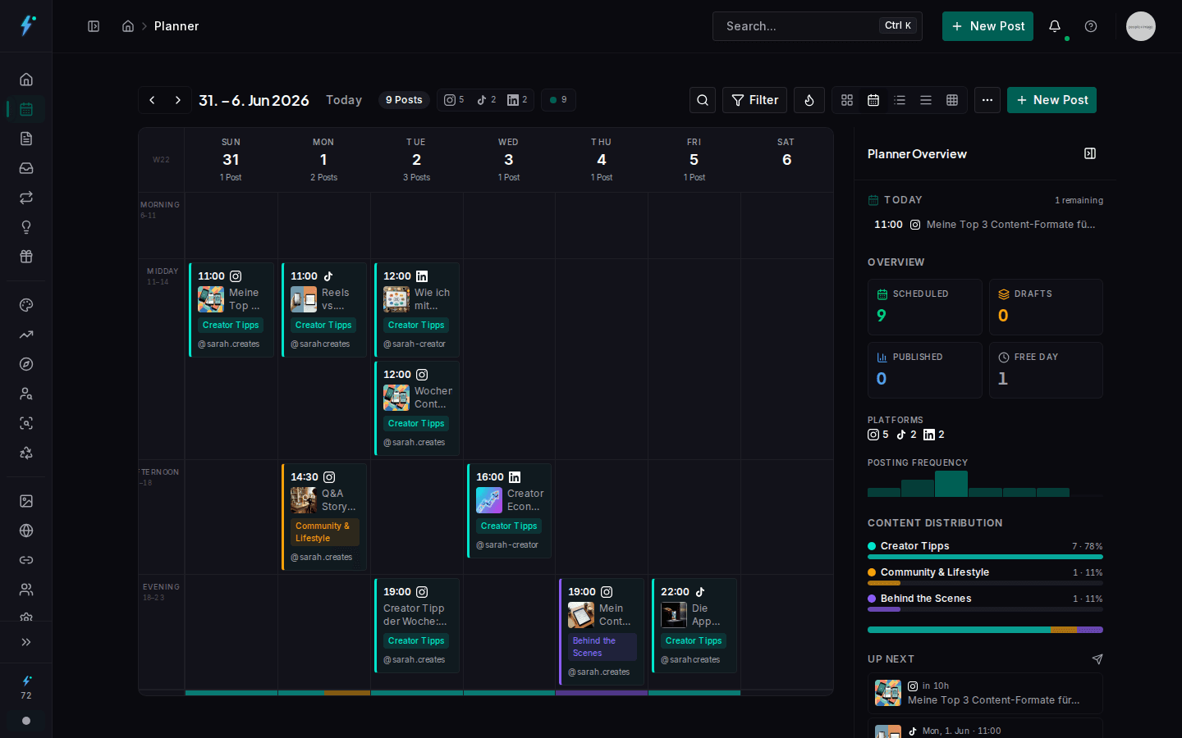This screenshot has height=738, width=1182.
Task: Open the user avatar menu
Action: point(1141,26)
